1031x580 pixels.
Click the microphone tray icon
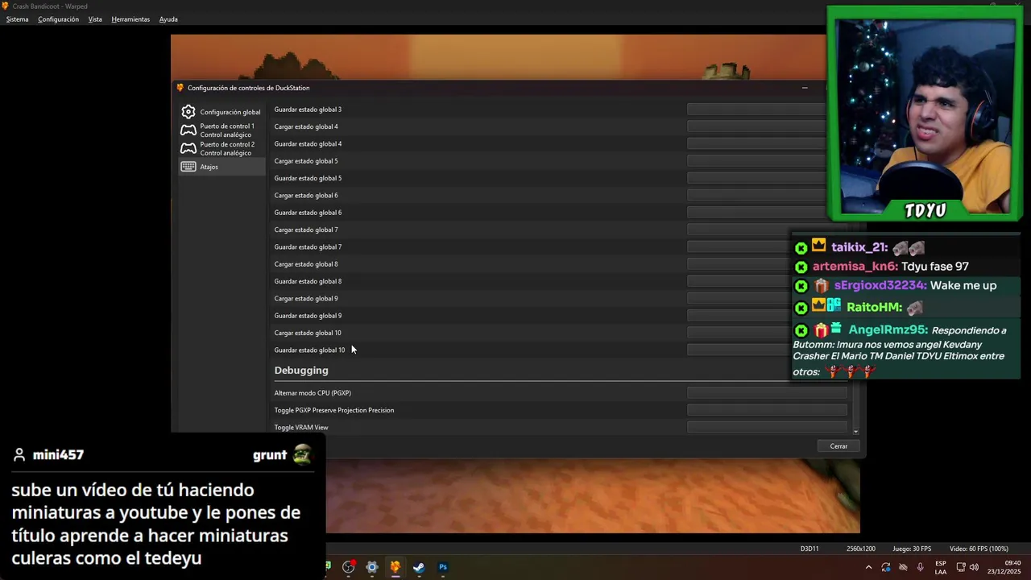920,567
